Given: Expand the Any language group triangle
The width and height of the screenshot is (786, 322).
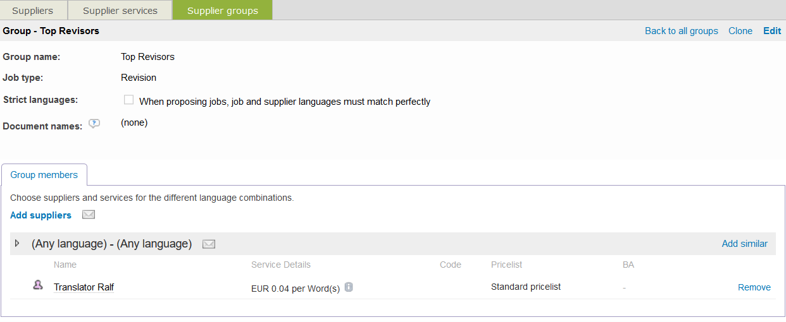Looking at the screenshot, I should click(18, 243).
